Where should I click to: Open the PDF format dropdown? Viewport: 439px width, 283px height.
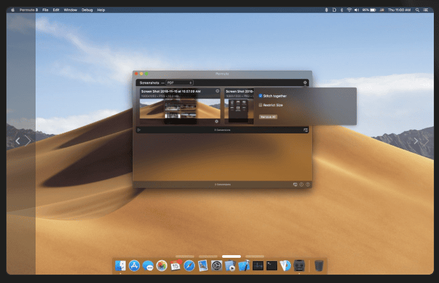[179, 83]
